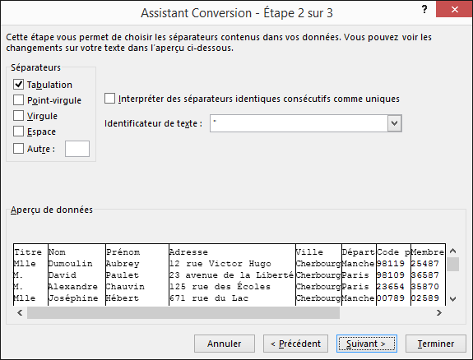Click the preview vertical scroll down arrow

tap(452, 299)
